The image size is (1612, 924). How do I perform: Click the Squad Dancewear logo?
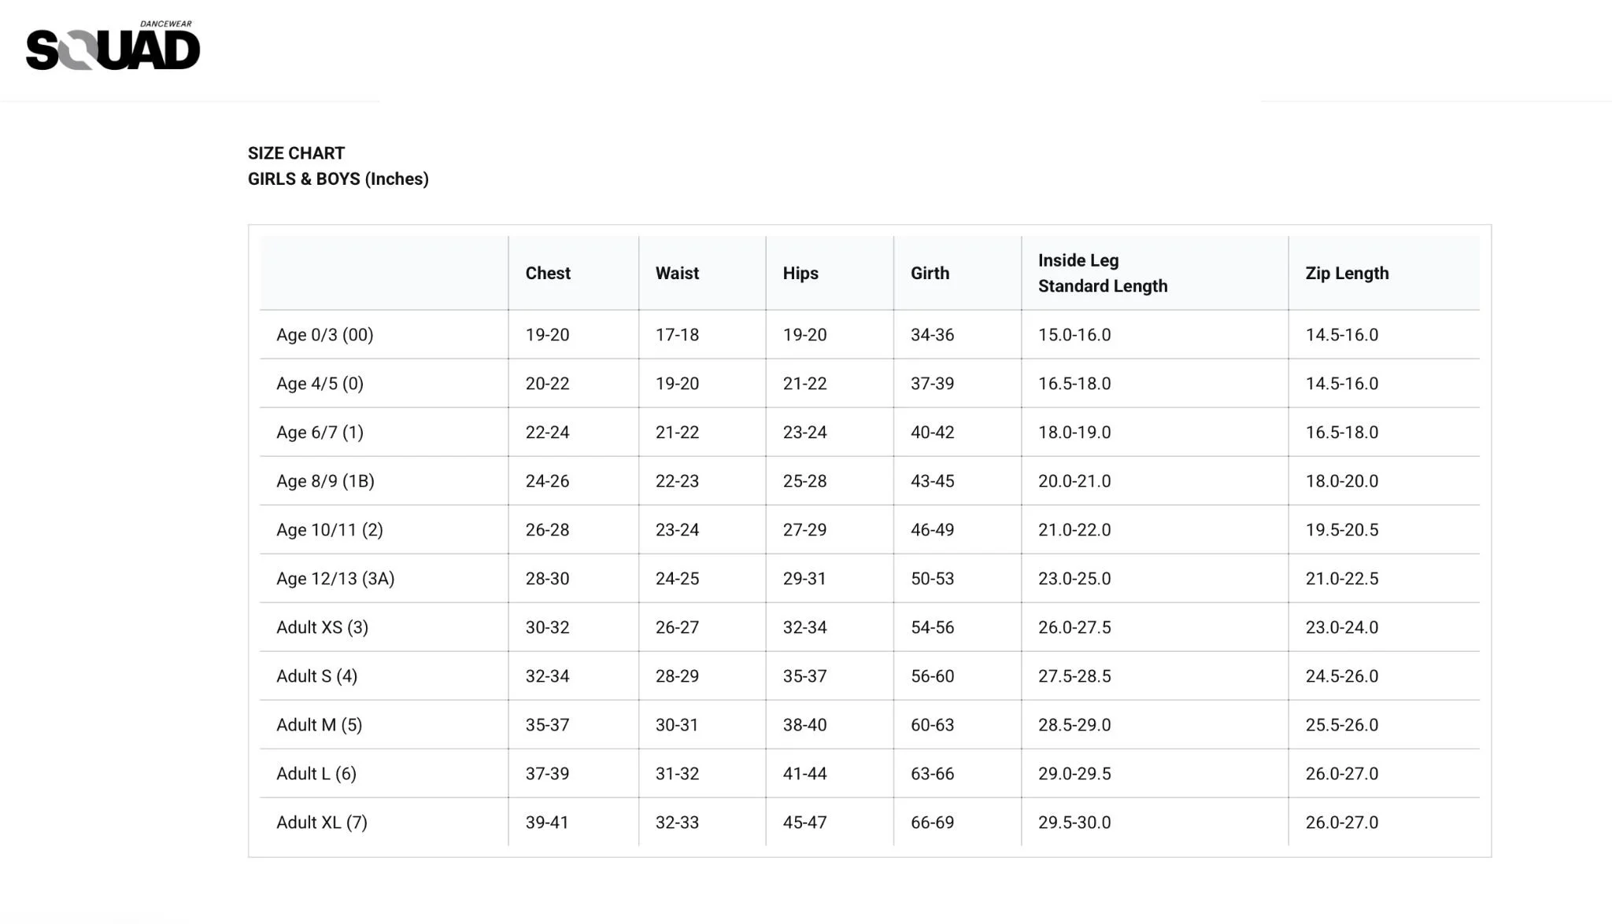(x=113, y=46)
